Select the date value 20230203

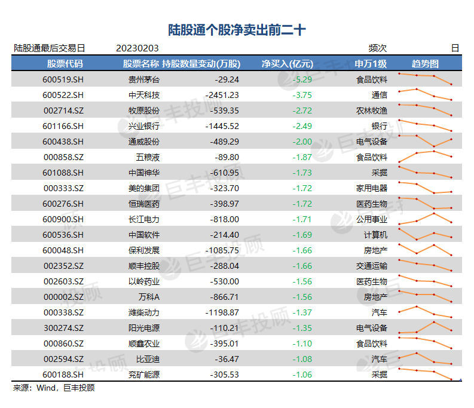[x=137, y=48]
